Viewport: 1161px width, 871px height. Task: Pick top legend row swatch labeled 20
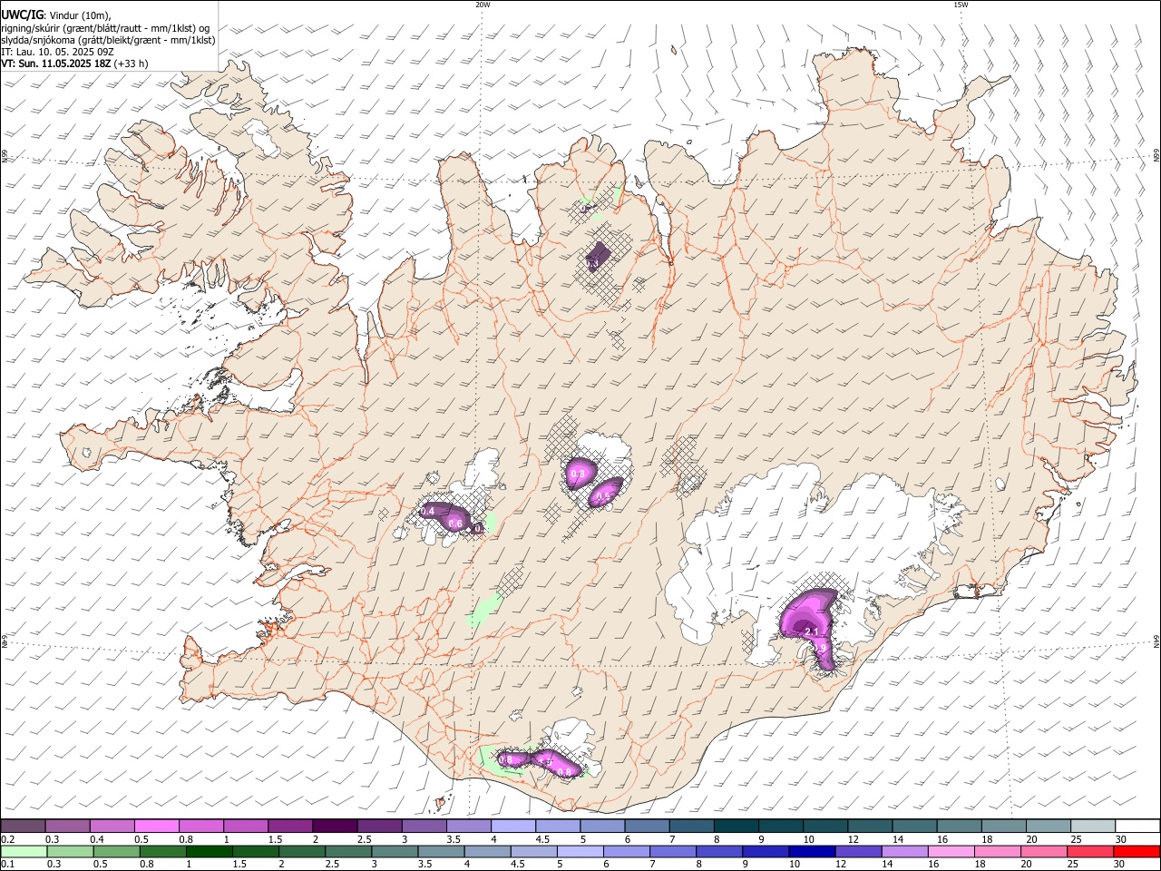[1047, 826]
